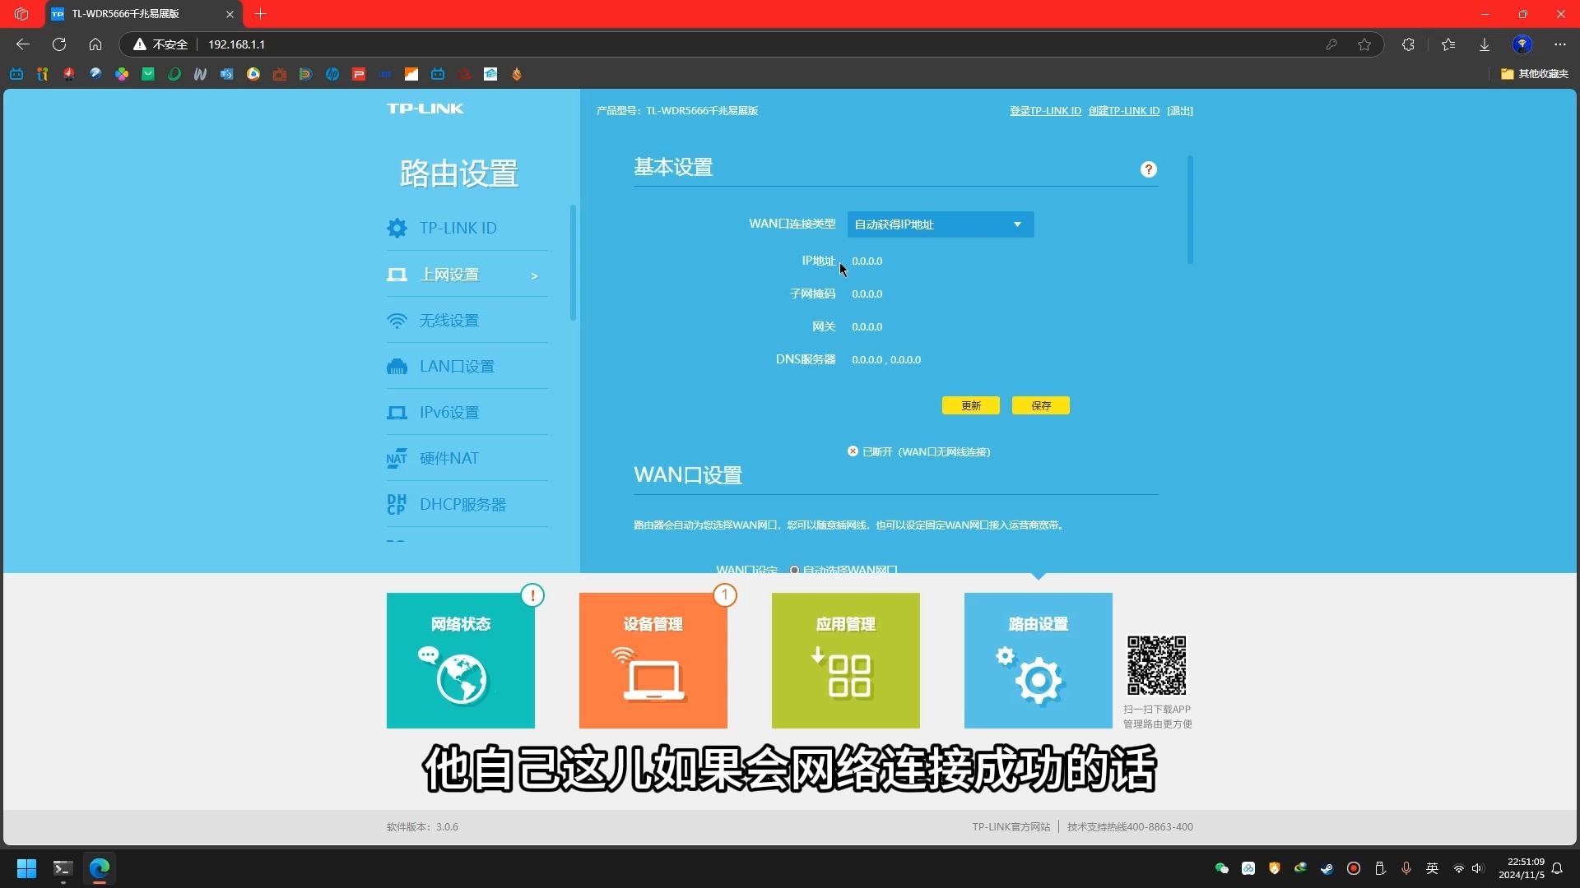Image resolution: width=1580 pixels, height=888 pixels.
Task: Open the help question mark icon
Action: click(x=1149, y=169)
